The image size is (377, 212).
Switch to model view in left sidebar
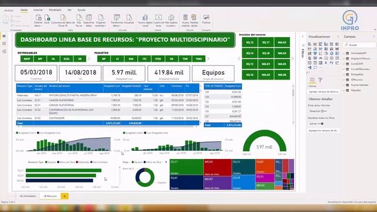[4, 51]
